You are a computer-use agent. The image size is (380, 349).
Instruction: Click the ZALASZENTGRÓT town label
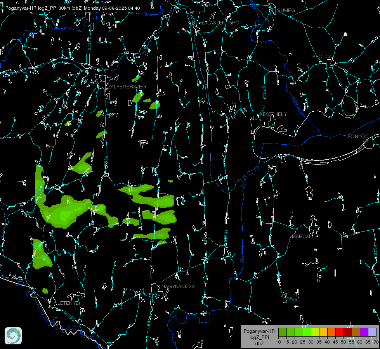pyautogui.click(x=222, y=22)
